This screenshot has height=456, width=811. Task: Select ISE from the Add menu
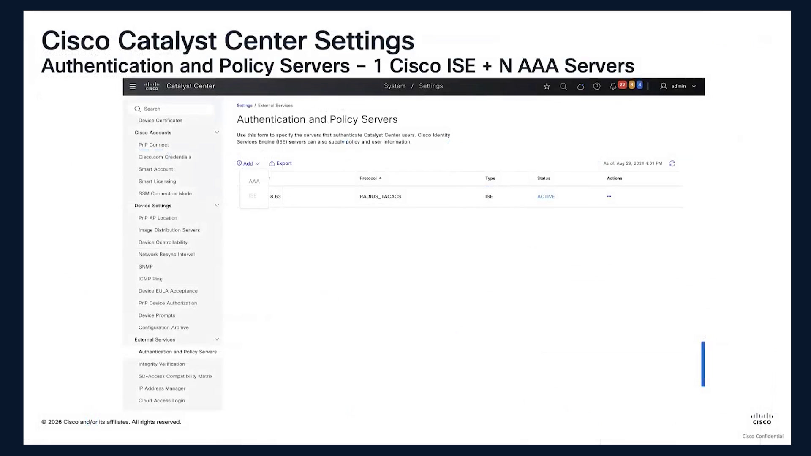point(253,195)
